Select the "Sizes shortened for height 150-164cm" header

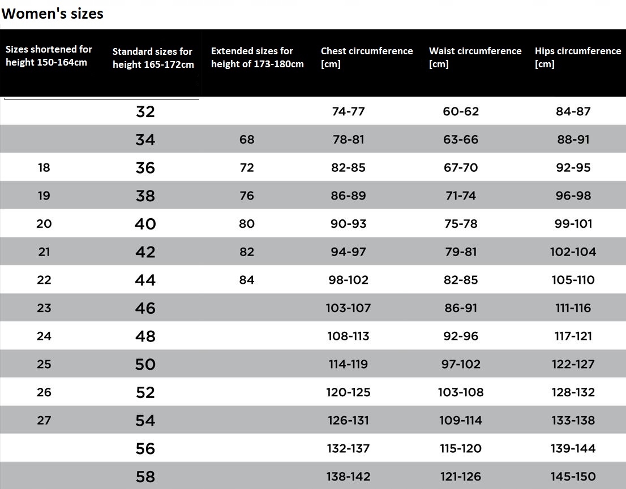[x=49, y=56]
